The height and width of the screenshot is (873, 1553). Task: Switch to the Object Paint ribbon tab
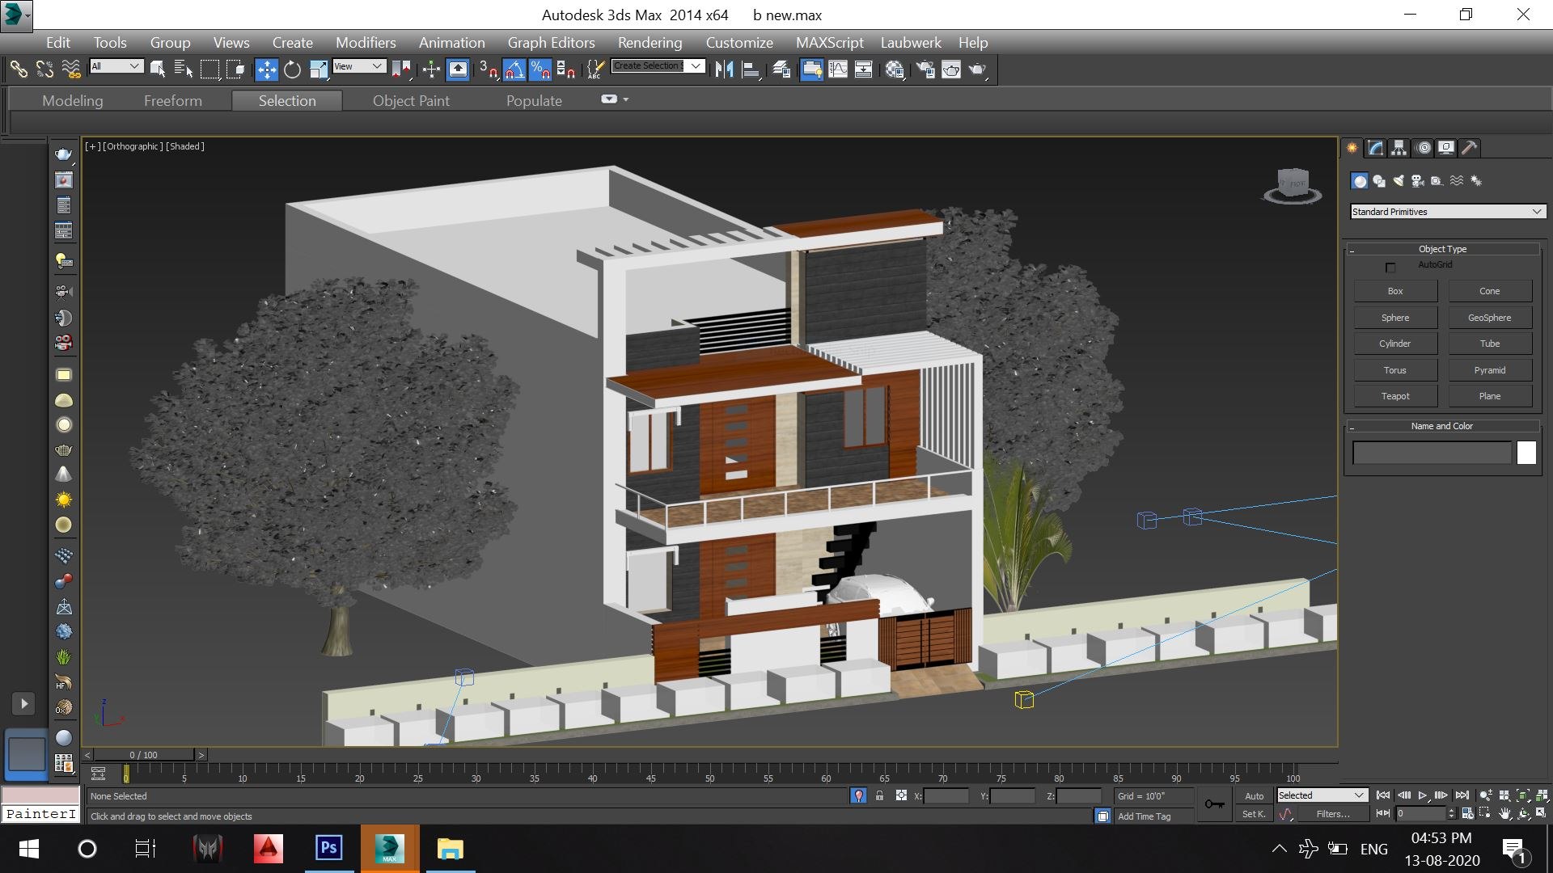point(411,101)
